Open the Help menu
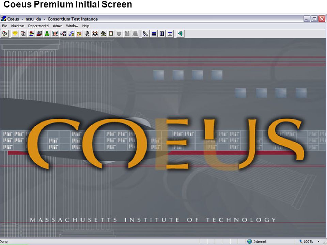Viewport: 327px width, 245px height. 86,26
